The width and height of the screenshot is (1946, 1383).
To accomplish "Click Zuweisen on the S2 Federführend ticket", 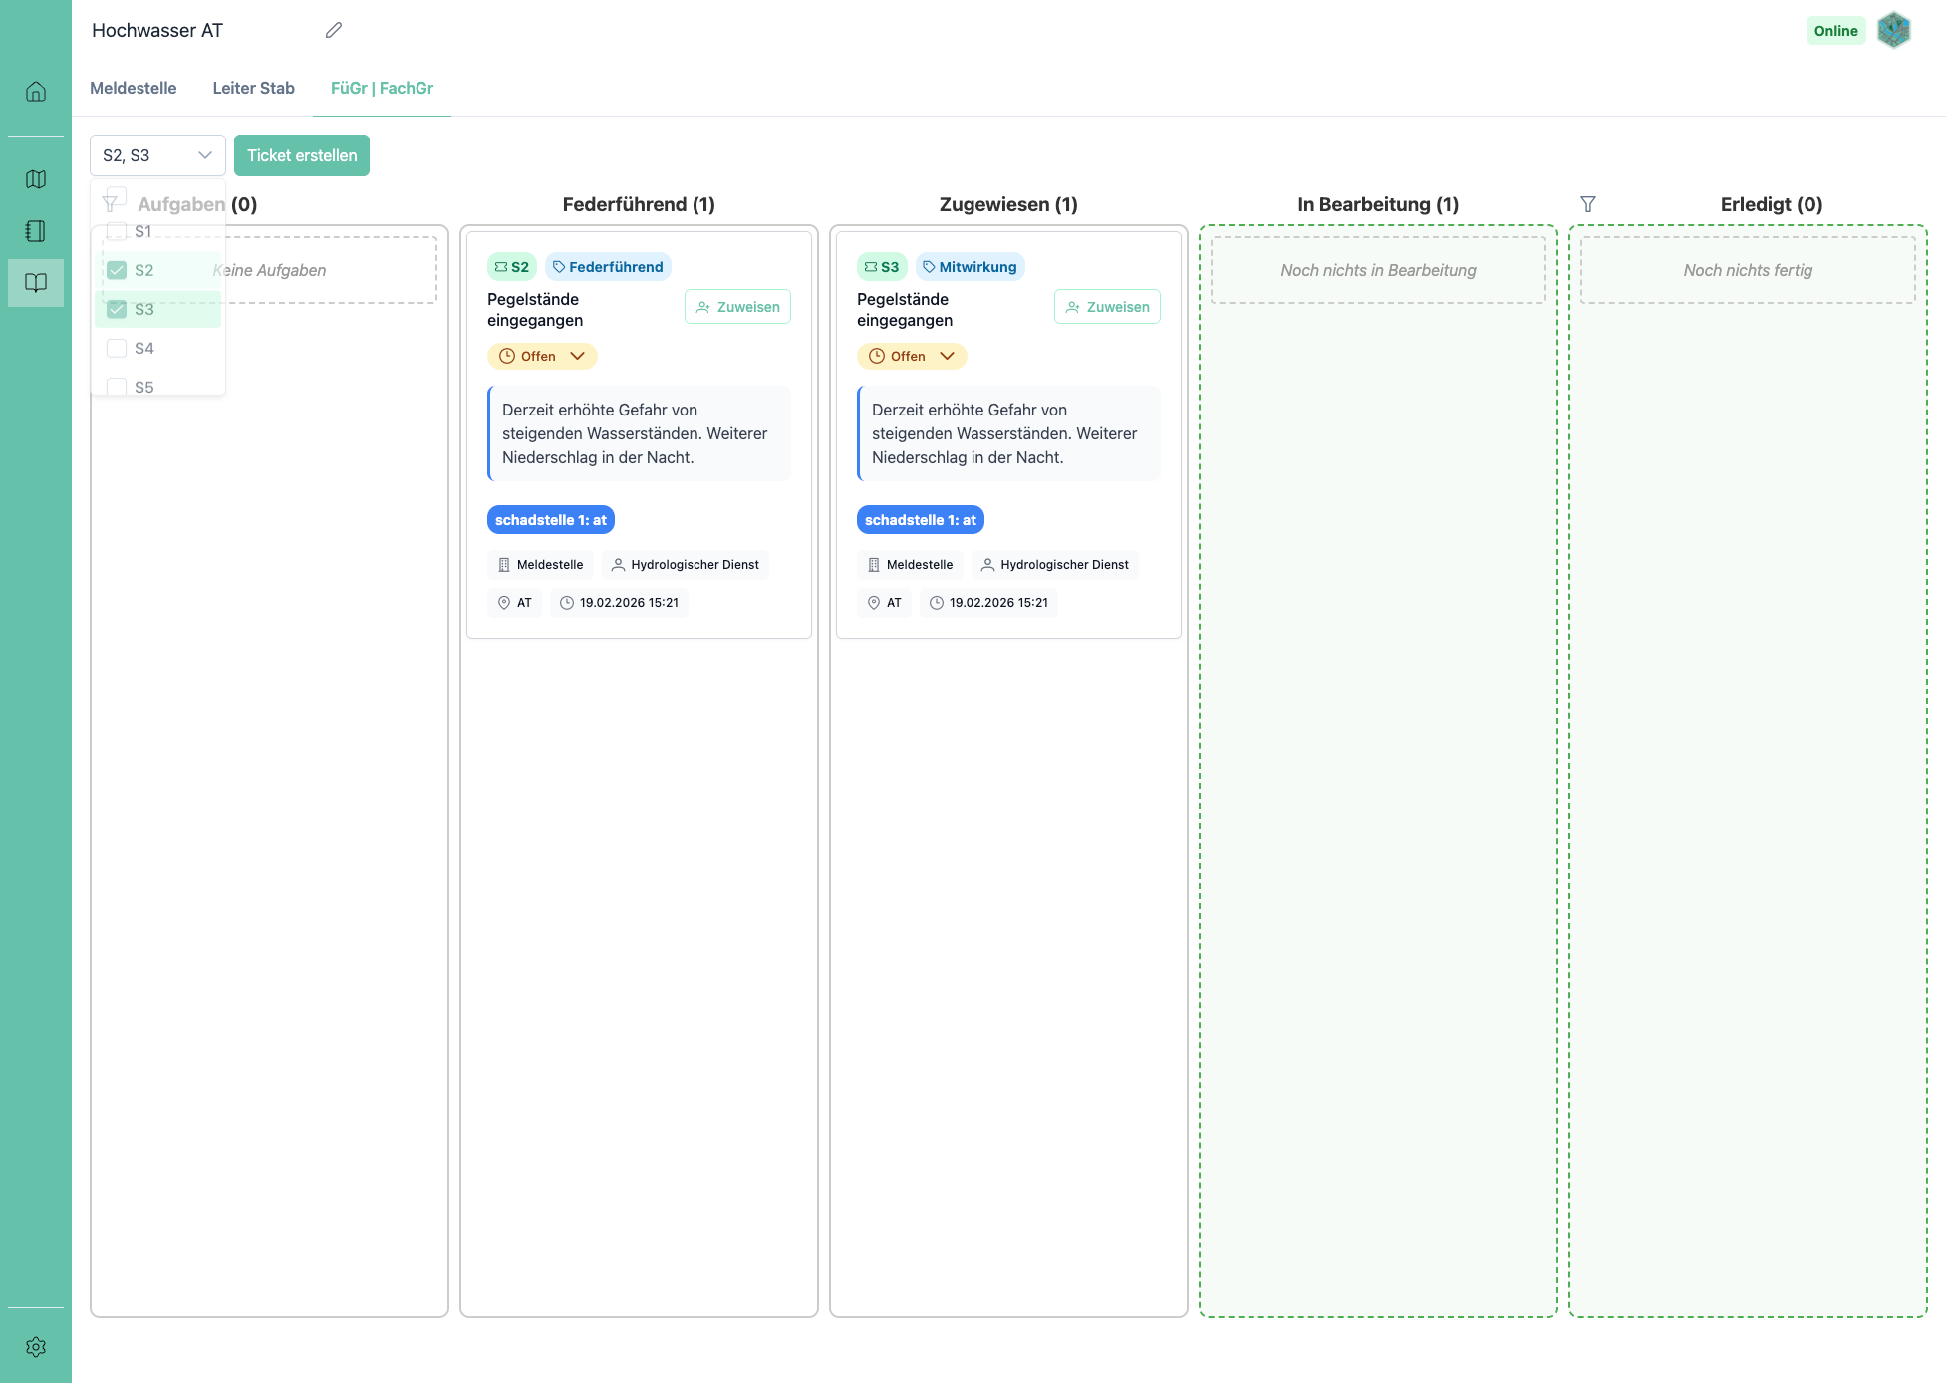I will point(737,307).
